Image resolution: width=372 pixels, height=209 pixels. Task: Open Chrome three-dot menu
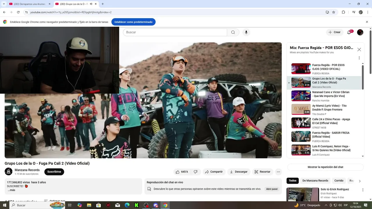pos(368,12)
